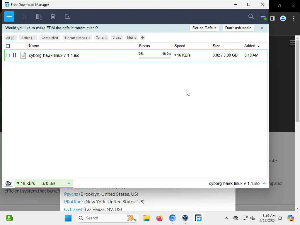Open notification bell in system tray
Screen dimensions: 300x225
coord(280,218)
